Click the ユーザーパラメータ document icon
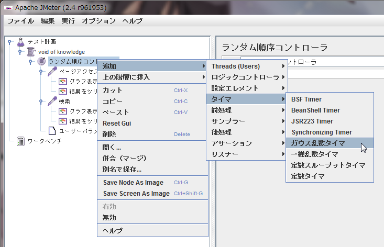Viewport: 384px width, 247px height. click(x=52, y=131)
